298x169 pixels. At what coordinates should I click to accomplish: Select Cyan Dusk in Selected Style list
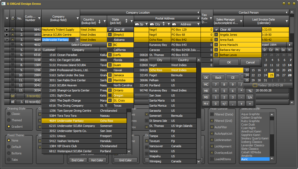click(x=248, y=124)
